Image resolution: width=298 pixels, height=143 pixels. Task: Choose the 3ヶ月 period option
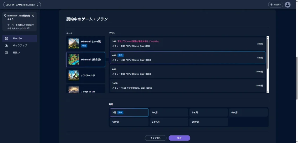pyautogui.click(x=208, y=112)
